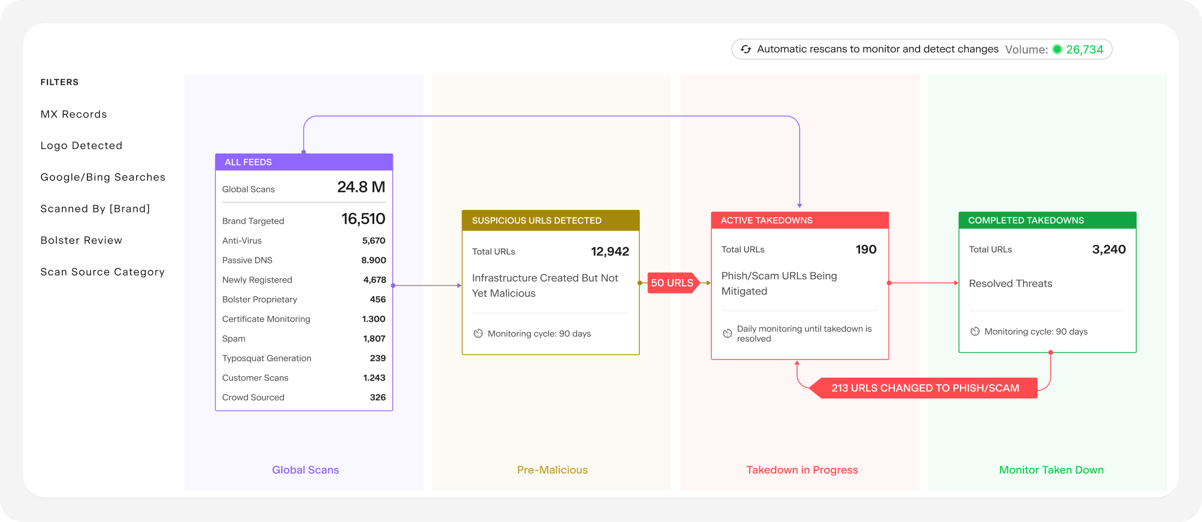Open the Google/Bing Searches filter
This screenshot has width=1202, height=522.
(x=103, y=177)
